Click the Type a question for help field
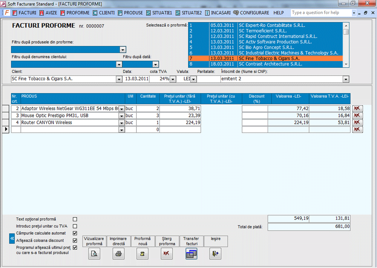The width and height of the screenshot is (377, 268). tap(321, 13)
